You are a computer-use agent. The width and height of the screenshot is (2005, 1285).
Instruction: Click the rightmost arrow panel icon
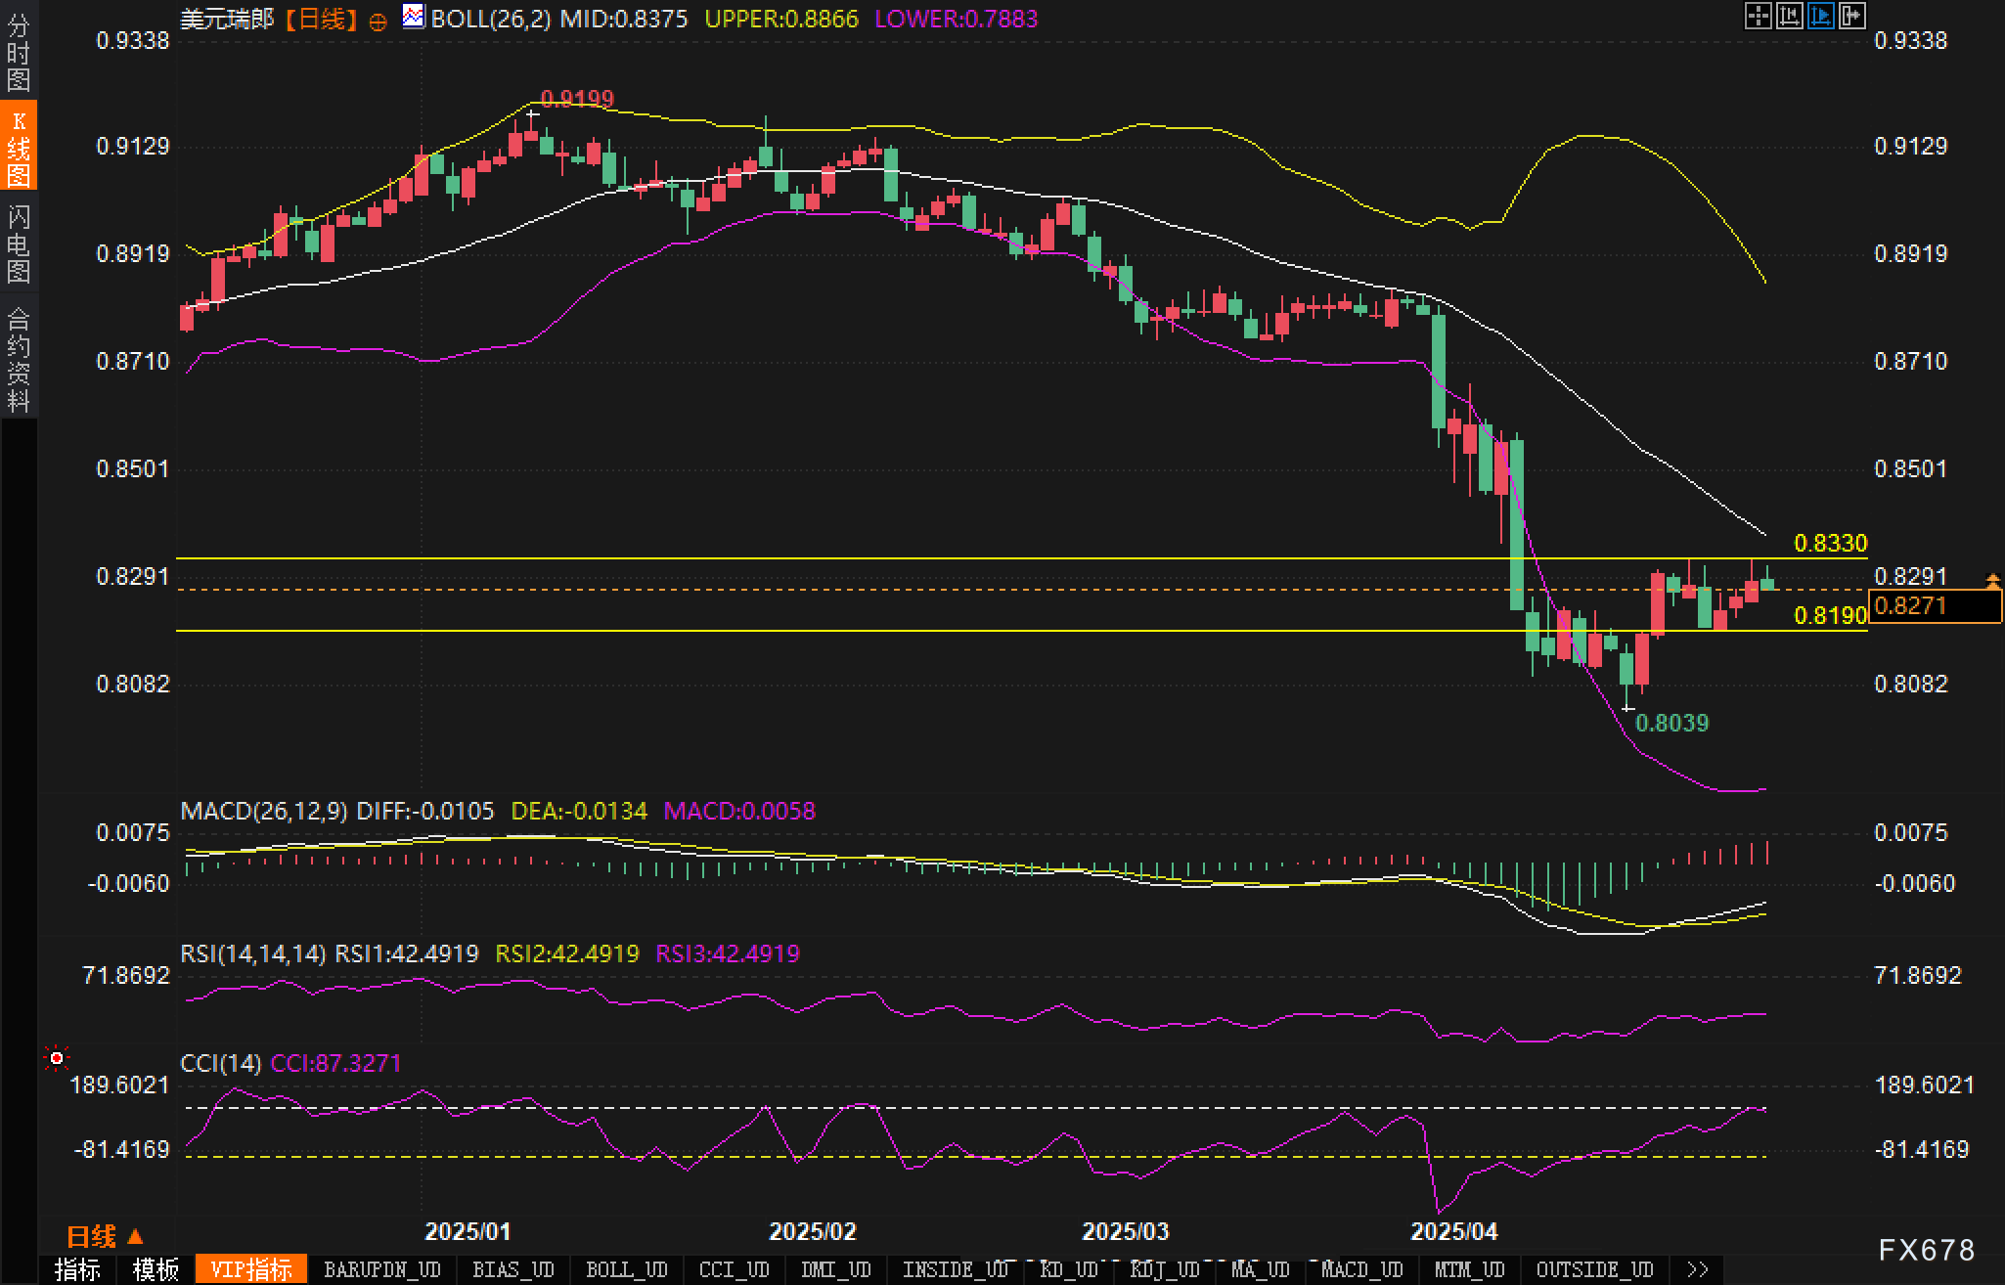pos(1851,16)
